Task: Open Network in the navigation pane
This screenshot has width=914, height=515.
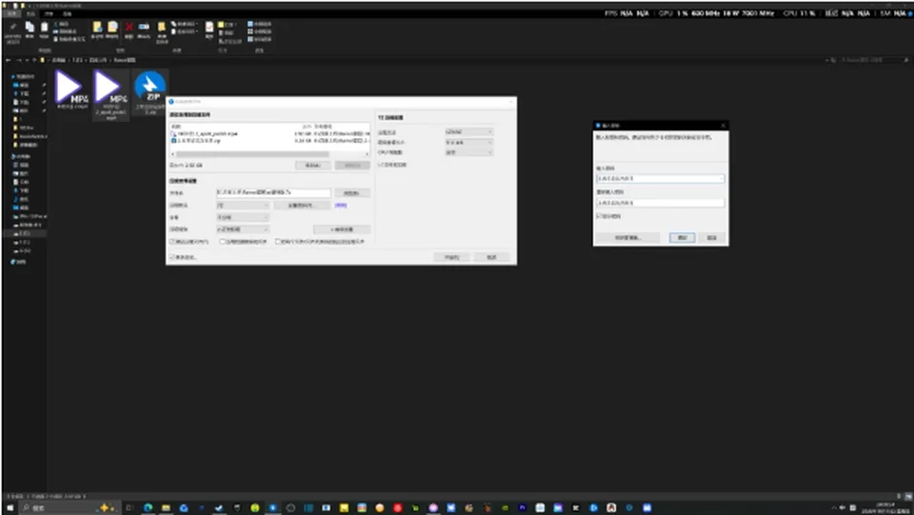Action: (19, 262)
